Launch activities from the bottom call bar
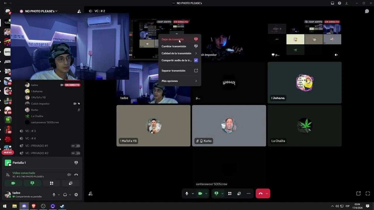The width and height of the screenshot is (374, 210). [230, 193]
